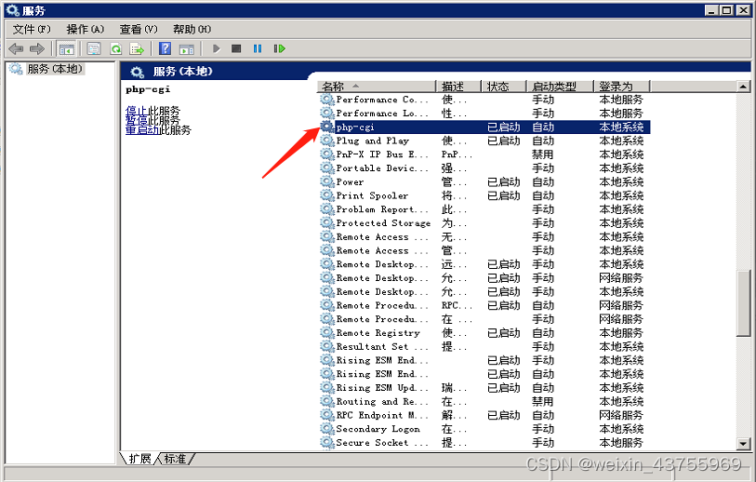Image resolution: width=756 pixels, height=482 pixels.
Task: Open the 操作(A) menu
Action: click(x=85, y=30)
